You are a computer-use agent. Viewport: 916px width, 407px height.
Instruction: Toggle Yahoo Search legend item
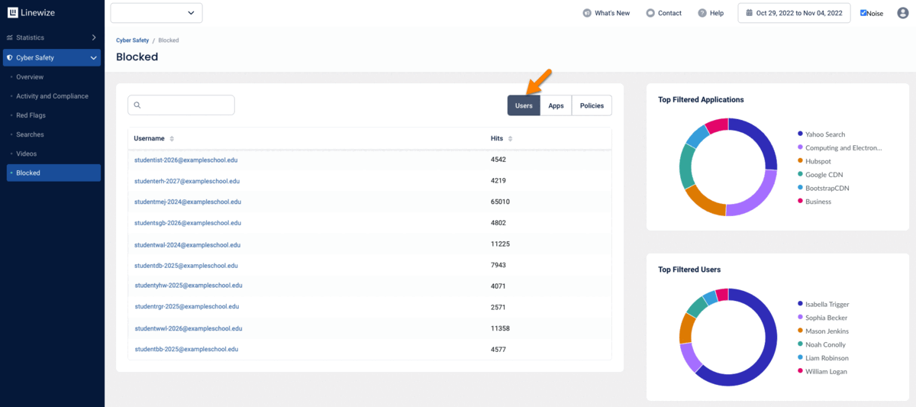click(824, 134)
